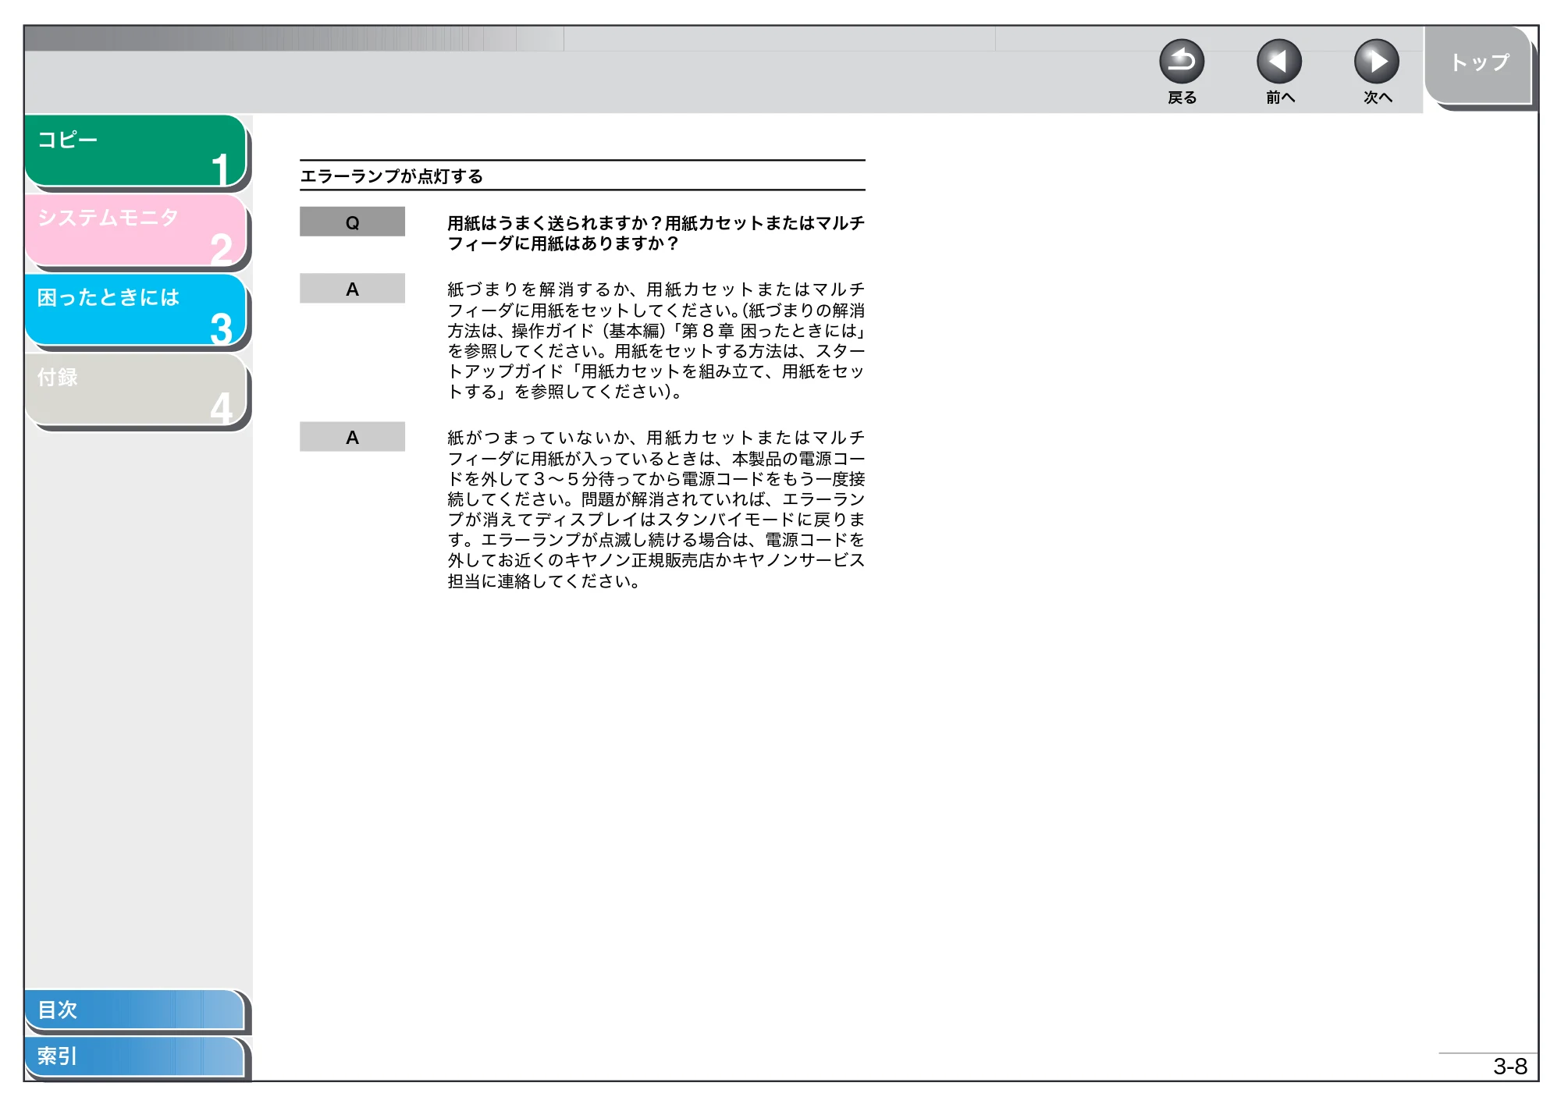Advance to next page with 次へ icon
Viewport: 1561px width, 1104px height.
(1377, 62)
